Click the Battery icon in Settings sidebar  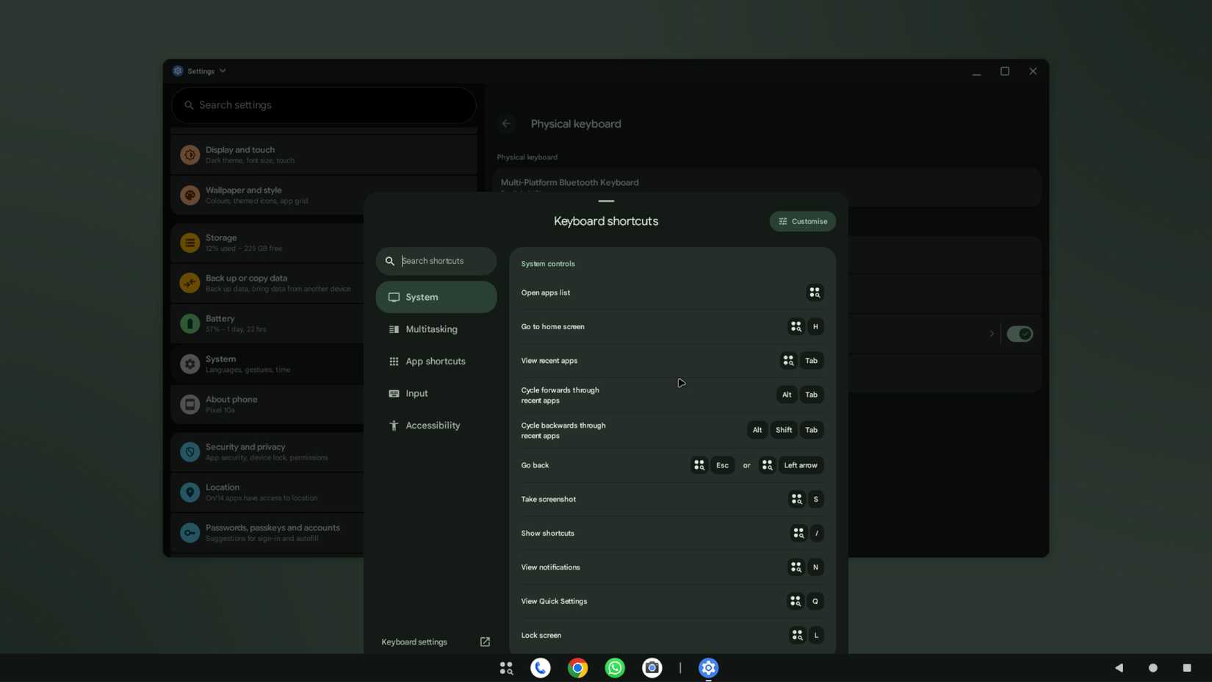190,323
